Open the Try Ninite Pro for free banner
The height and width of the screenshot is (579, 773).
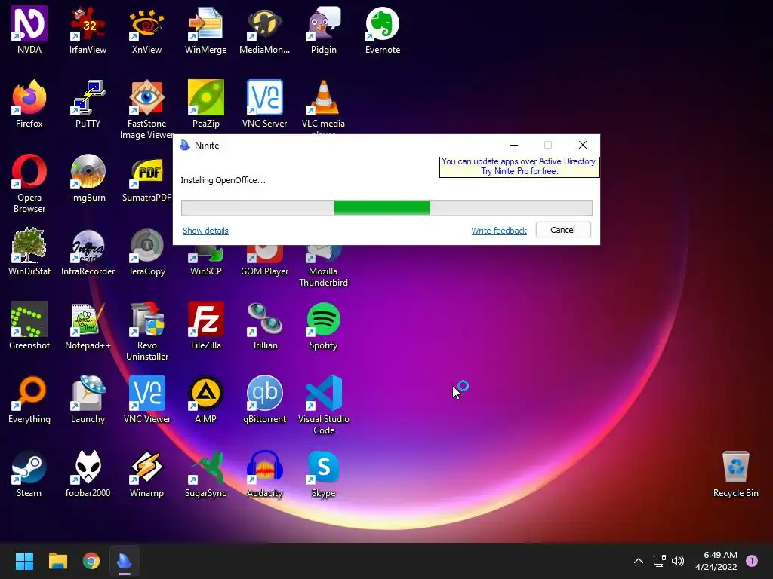pos(519,167)
